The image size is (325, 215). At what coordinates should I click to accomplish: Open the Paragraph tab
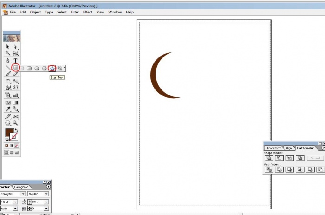click(21, 187)
